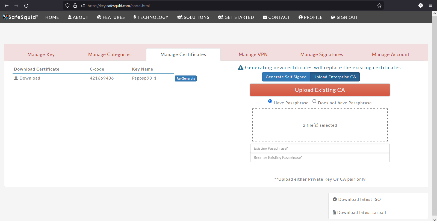Screen dimensions: 437x221
Task: Switch to the Manage VPN tab
Action: [253, 55]
